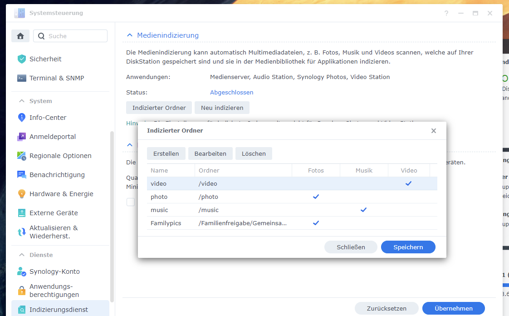The width and height of the screenshot is (509, 316).
Task: Click Indizierter Ordner button
Action: [x=159, y=108]
